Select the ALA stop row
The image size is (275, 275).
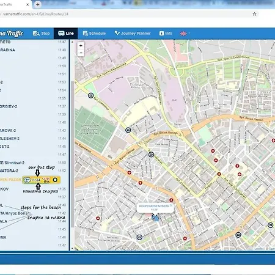point(34,221)
